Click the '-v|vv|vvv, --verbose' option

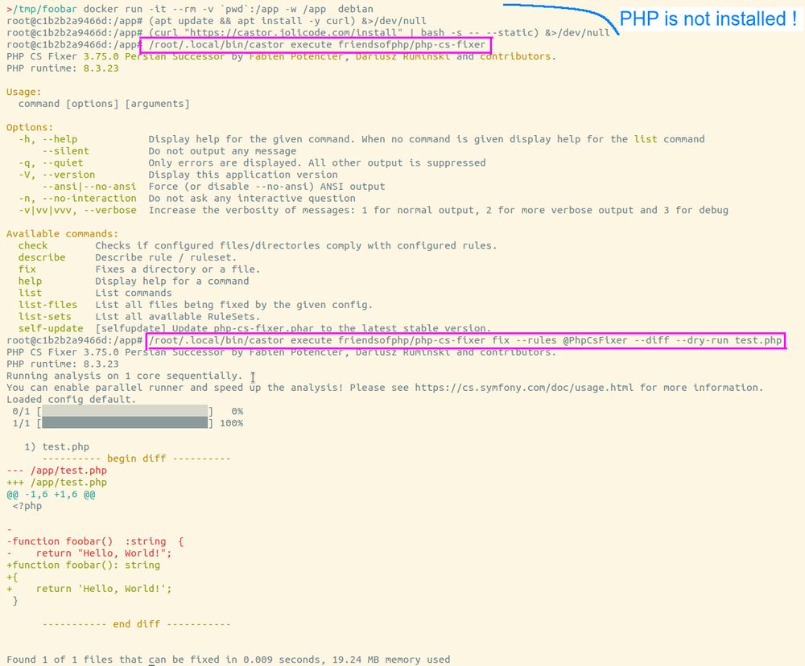[77, 210]
